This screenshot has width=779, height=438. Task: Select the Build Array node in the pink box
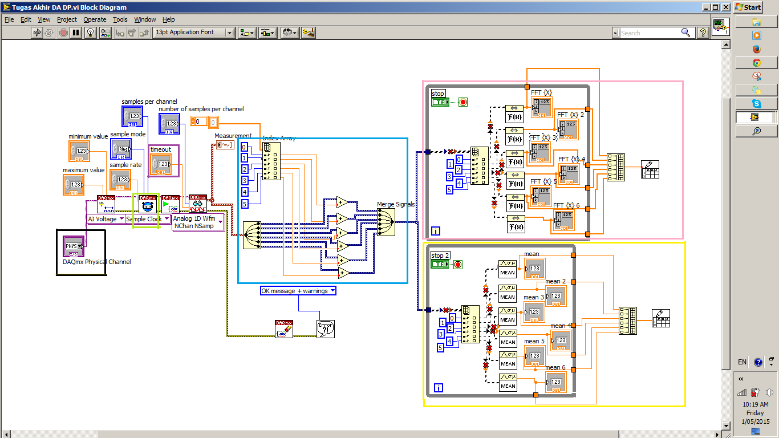tap(616, 167)
